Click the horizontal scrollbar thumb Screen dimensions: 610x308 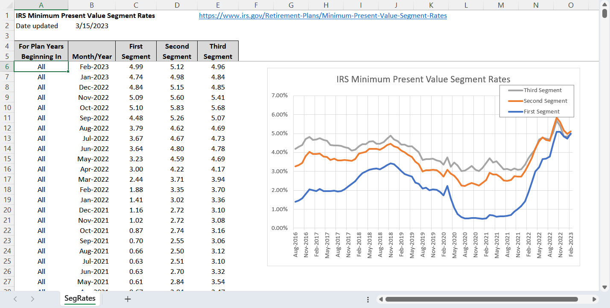click(482, 299)
